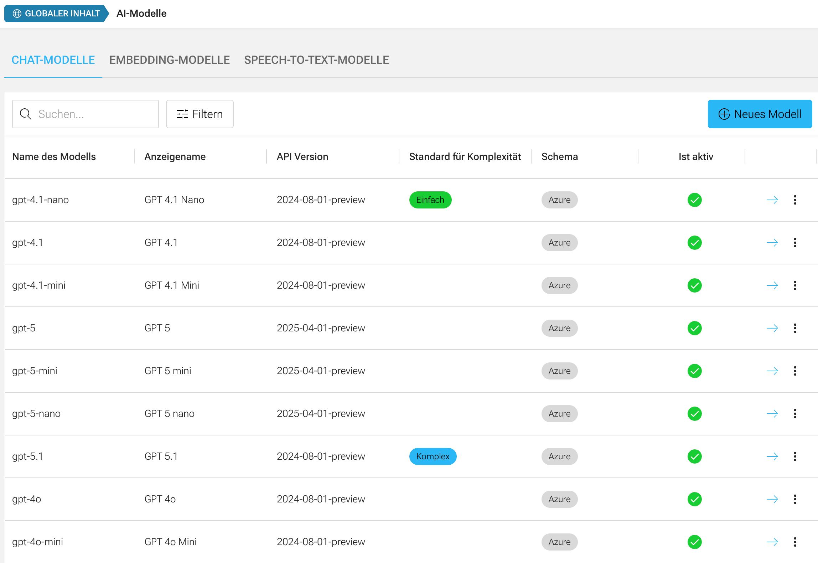
Task: Sort by Name des Modells column header
Action: tap(54, 157)
